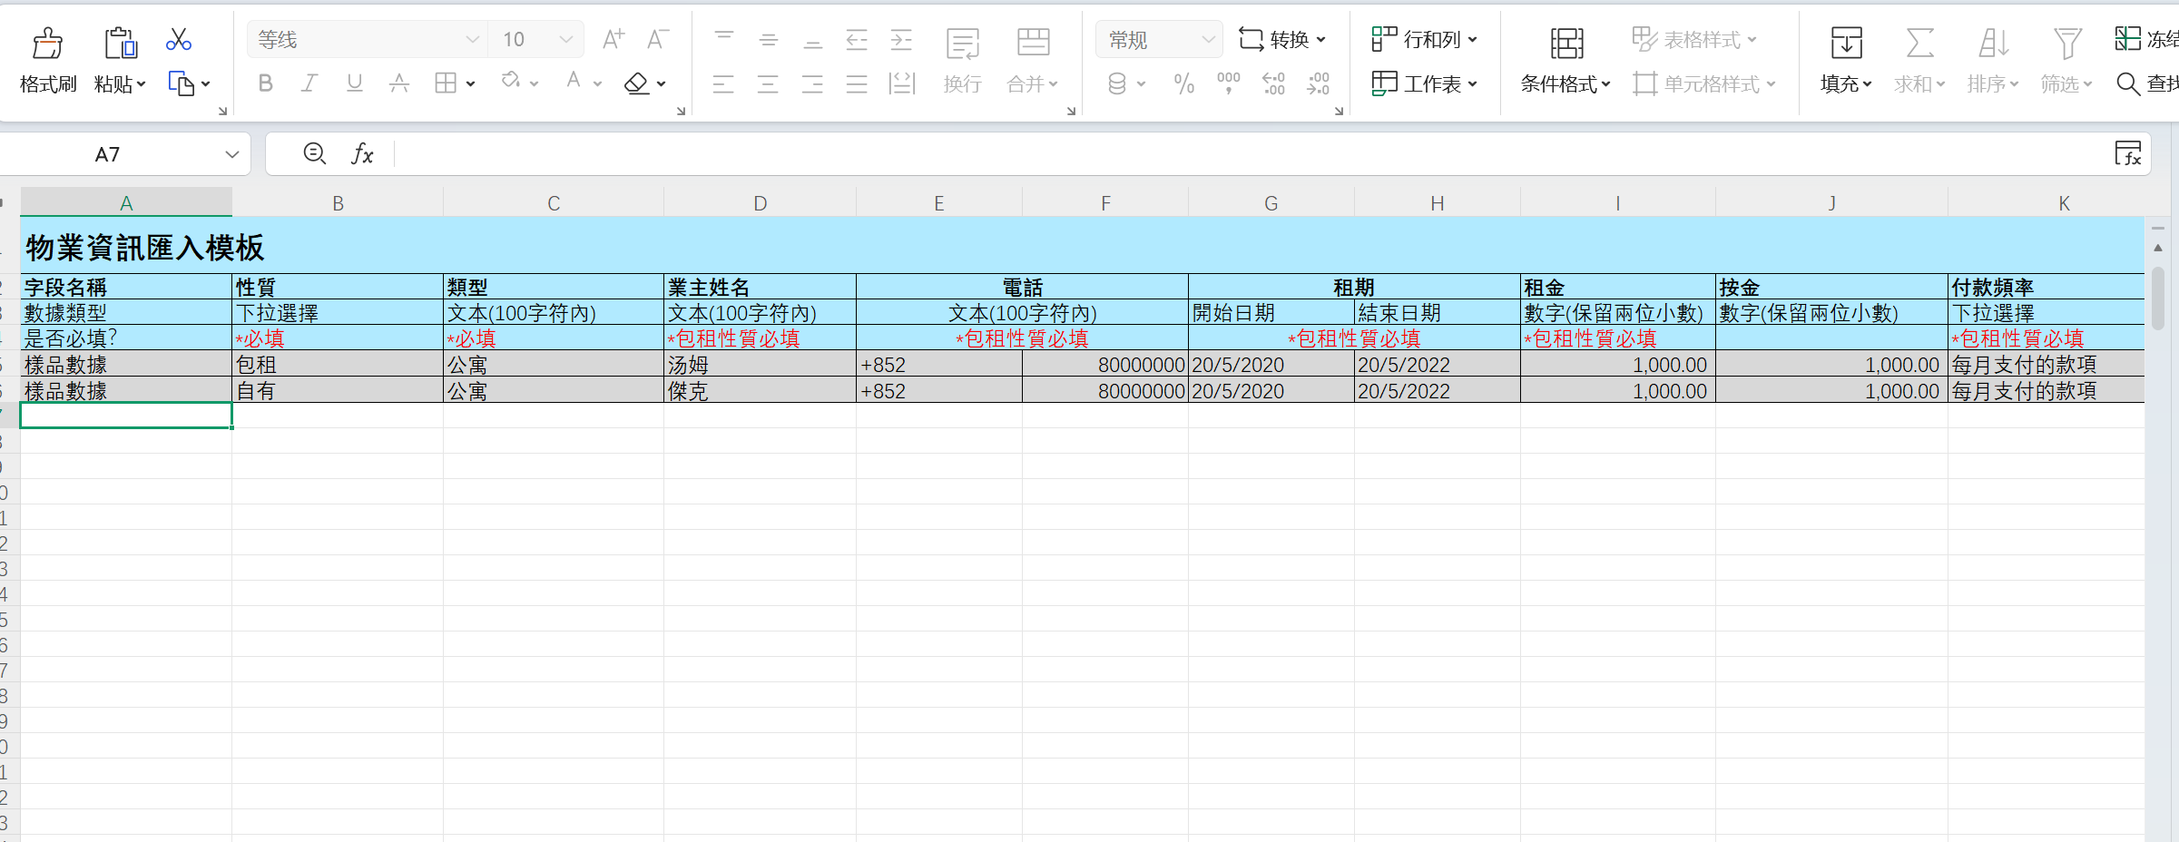
Task: Click the percent style icon
Action: click(x=1183, y=84)
